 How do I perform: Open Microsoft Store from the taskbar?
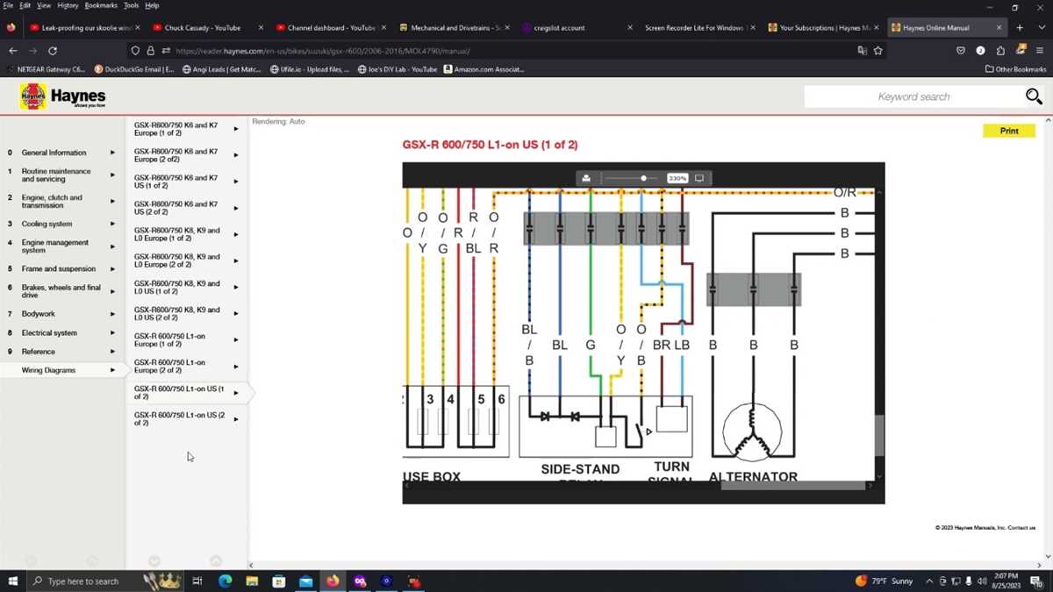coord(279,581)
